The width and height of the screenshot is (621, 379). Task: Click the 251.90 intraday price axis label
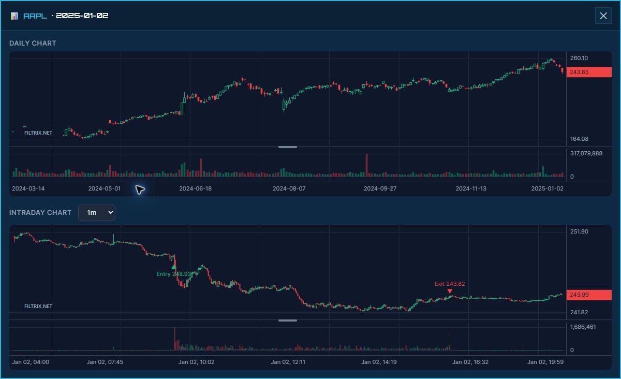[x=579, y=231]
